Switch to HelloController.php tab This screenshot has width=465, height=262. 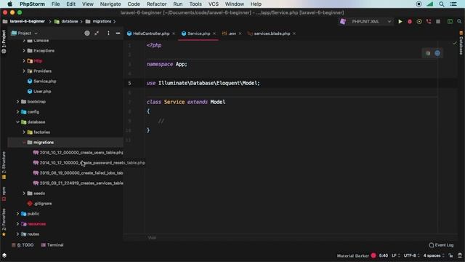151,33
